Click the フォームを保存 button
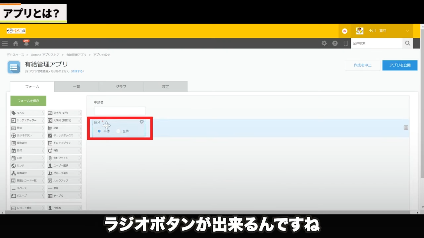The image size is (424, 238). click(28, 101)
